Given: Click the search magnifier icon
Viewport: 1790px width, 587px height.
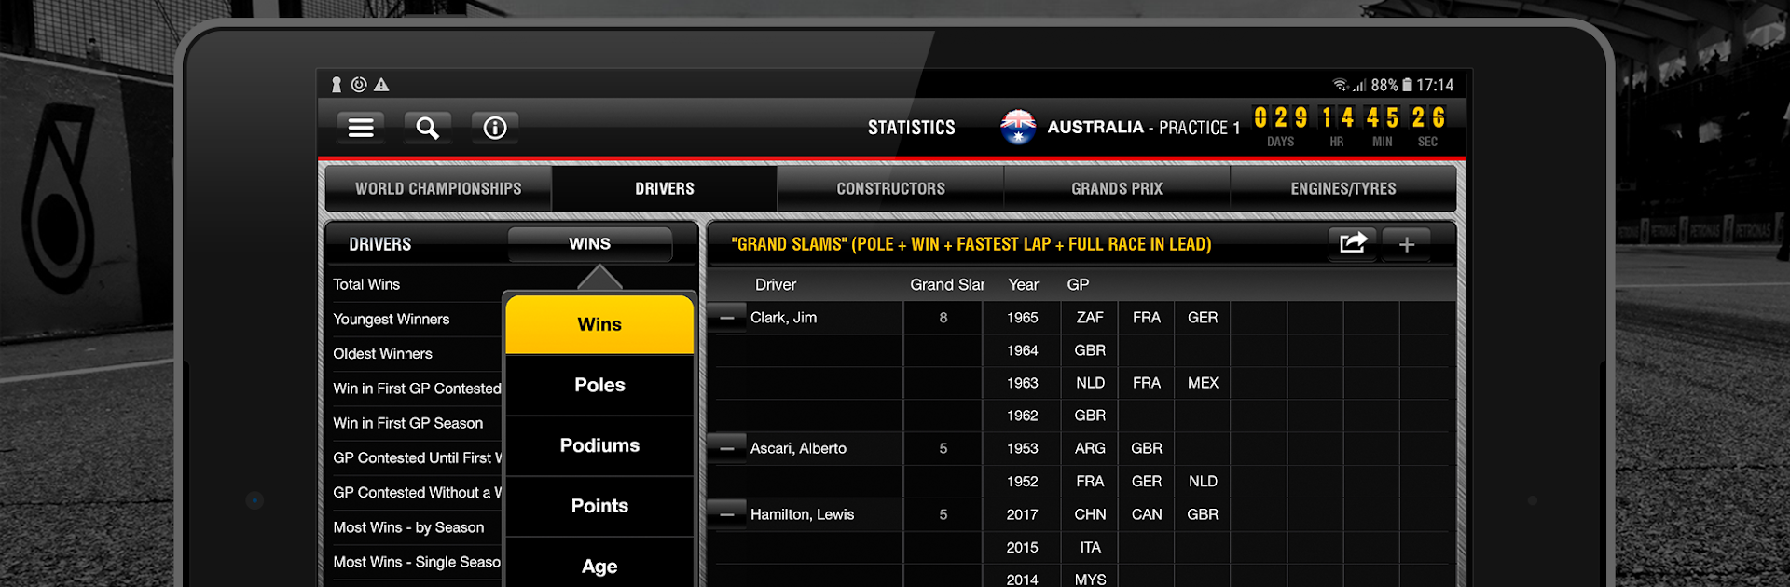Looking at the screenshot, I should click(427, 128).
